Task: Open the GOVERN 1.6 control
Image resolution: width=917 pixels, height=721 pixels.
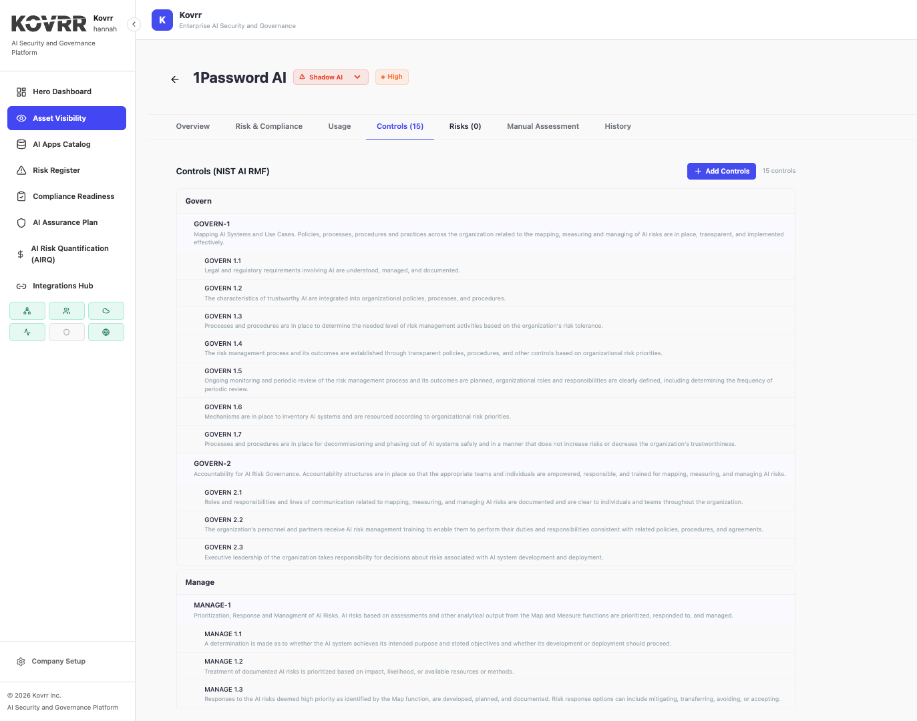Action: tap(486, 412)
